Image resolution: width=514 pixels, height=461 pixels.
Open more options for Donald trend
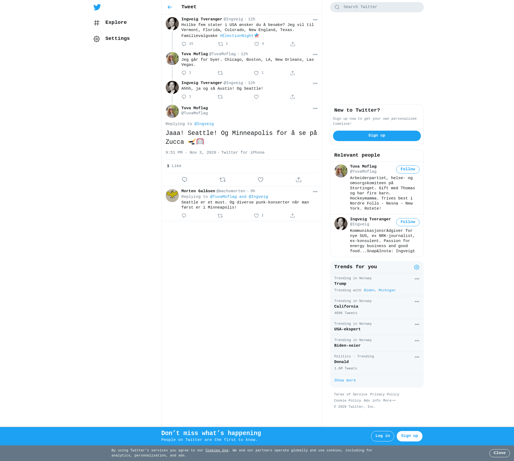click(x=417, y=357)
